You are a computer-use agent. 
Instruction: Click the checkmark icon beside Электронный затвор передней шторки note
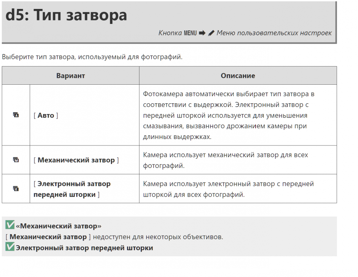pos(10,247)
